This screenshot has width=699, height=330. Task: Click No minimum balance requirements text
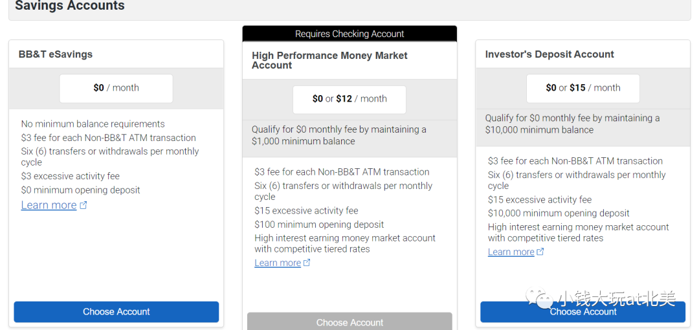(93, 124)
